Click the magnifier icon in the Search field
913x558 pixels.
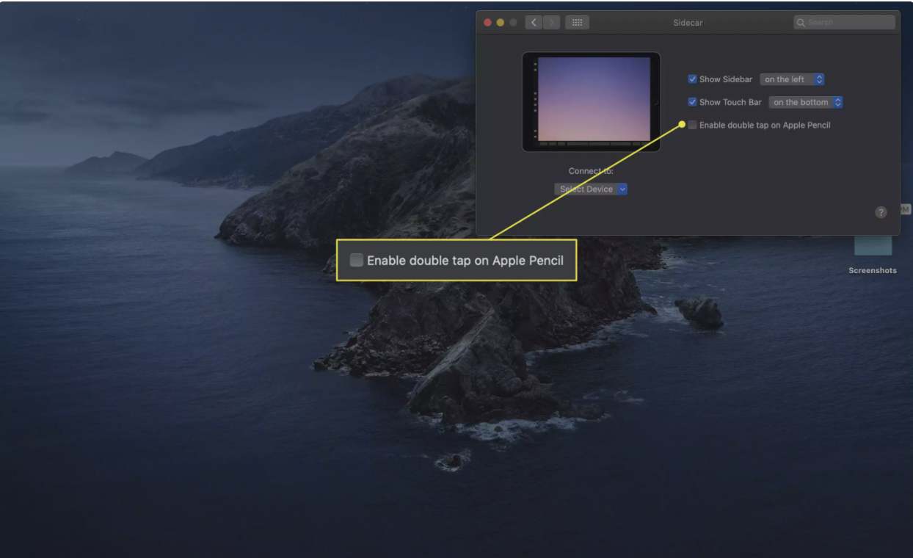click(800, 23)
